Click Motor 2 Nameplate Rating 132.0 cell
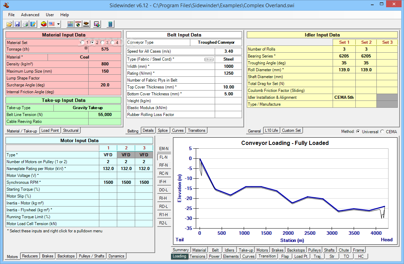Image resolution: width=404 pixels, height=264 pixels. [x=126, y=169]
